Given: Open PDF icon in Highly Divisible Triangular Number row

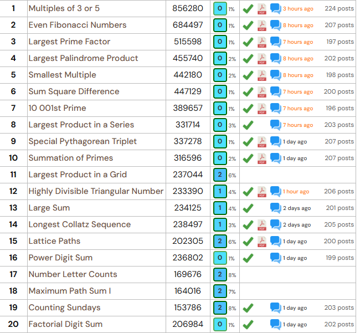Looking at the screenshot, I should point(262,192).
